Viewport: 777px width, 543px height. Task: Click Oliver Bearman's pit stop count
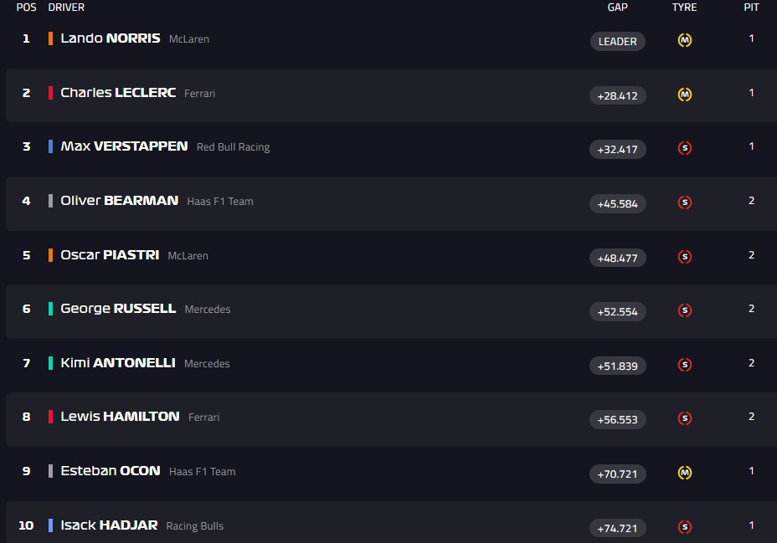click(752, 201)
